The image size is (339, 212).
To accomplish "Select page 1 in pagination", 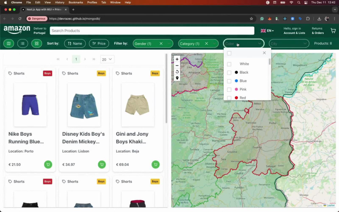I will [x=76, y=59].
